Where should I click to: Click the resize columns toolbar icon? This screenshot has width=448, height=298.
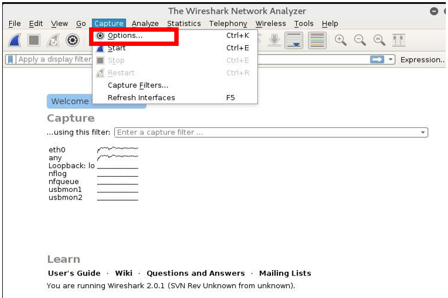(x=399, y=40)
